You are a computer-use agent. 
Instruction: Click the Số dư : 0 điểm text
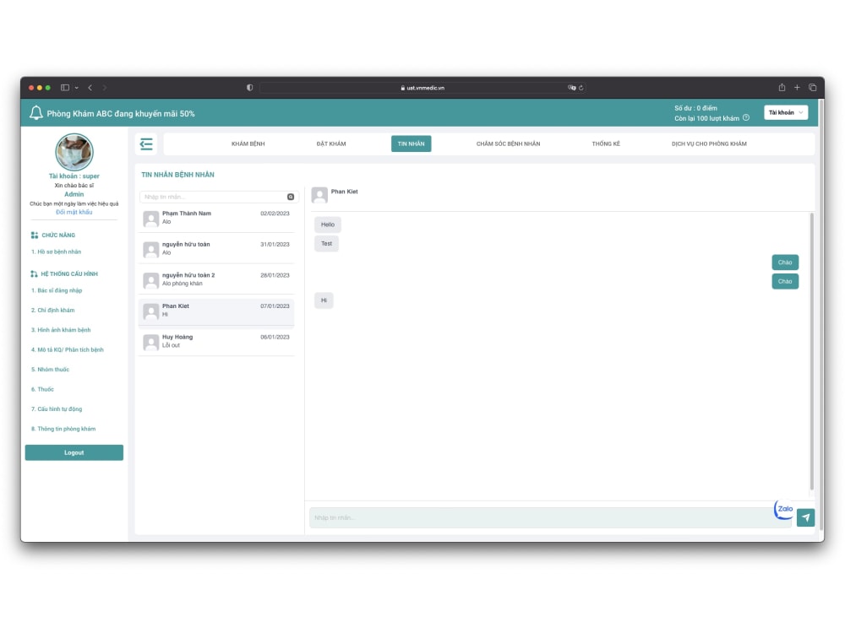[x=695, y=108]
